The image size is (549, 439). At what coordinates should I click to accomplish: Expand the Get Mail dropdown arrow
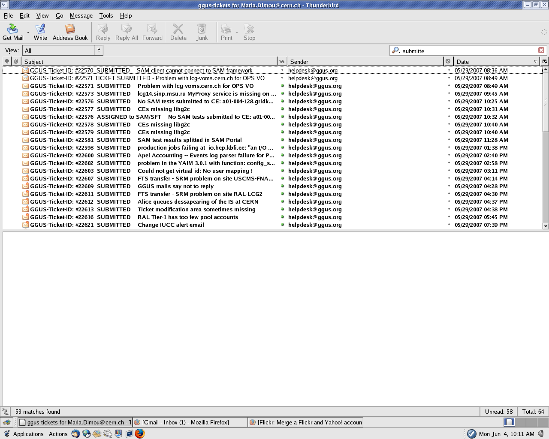[x=28, y=32]
